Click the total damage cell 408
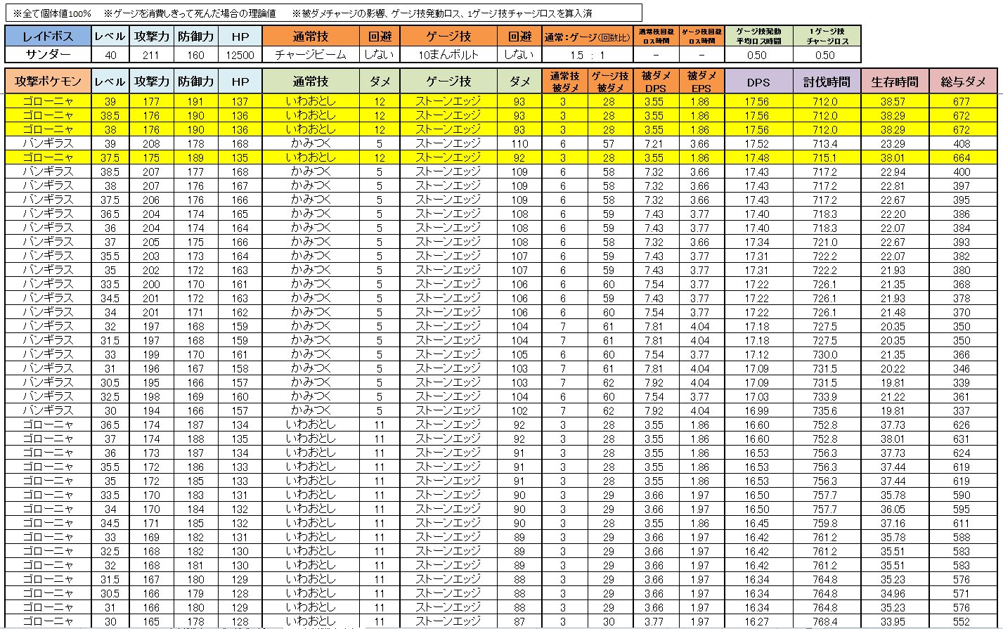The image size is (1003, 629). 963,143
